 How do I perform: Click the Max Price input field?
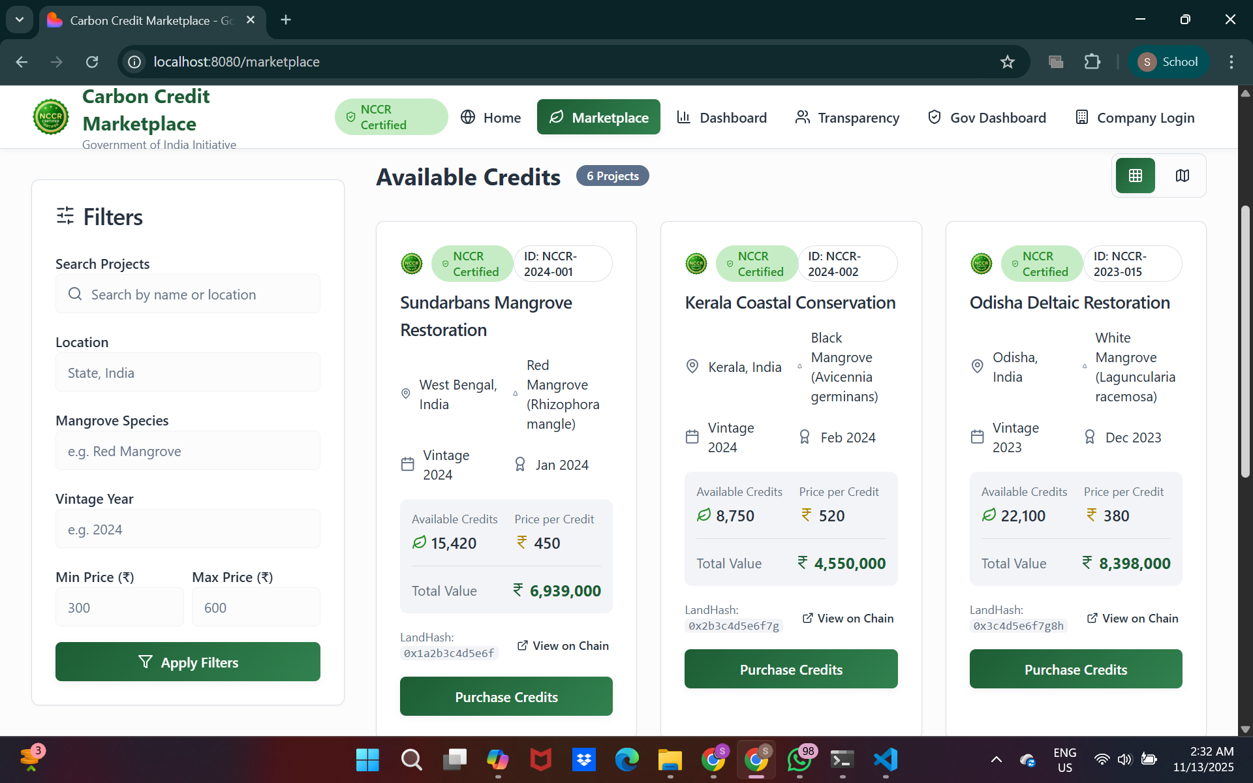256,607
